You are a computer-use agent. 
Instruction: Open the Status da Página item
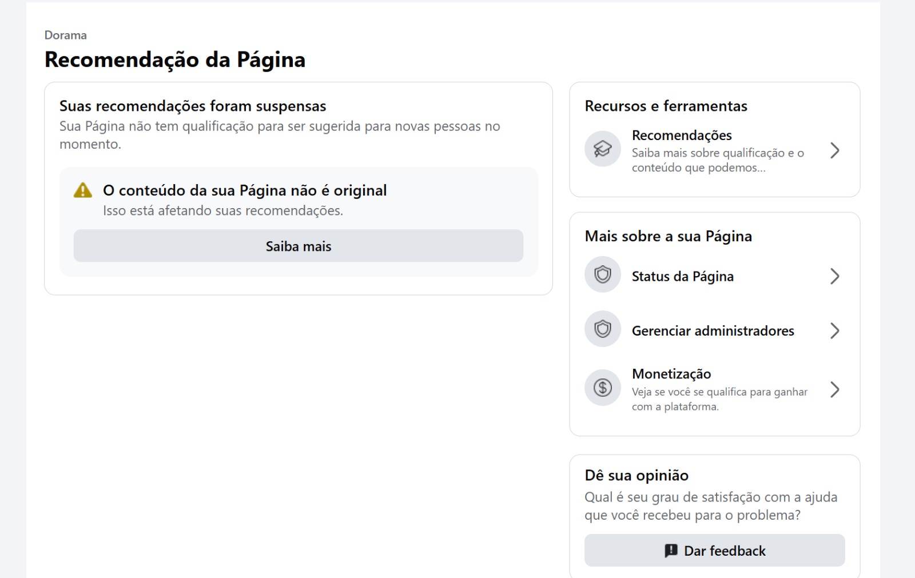coord(715,276)
